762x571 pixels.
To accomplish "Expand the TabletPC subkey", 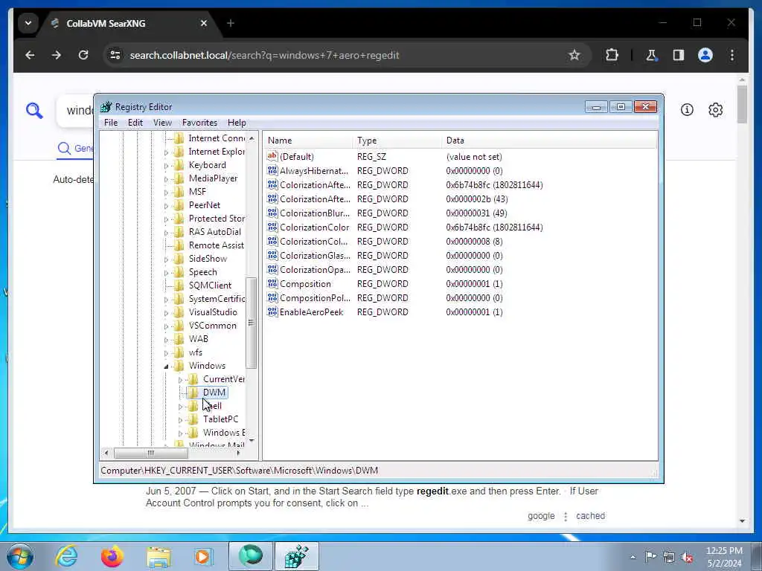I will (x=180, y=419).
